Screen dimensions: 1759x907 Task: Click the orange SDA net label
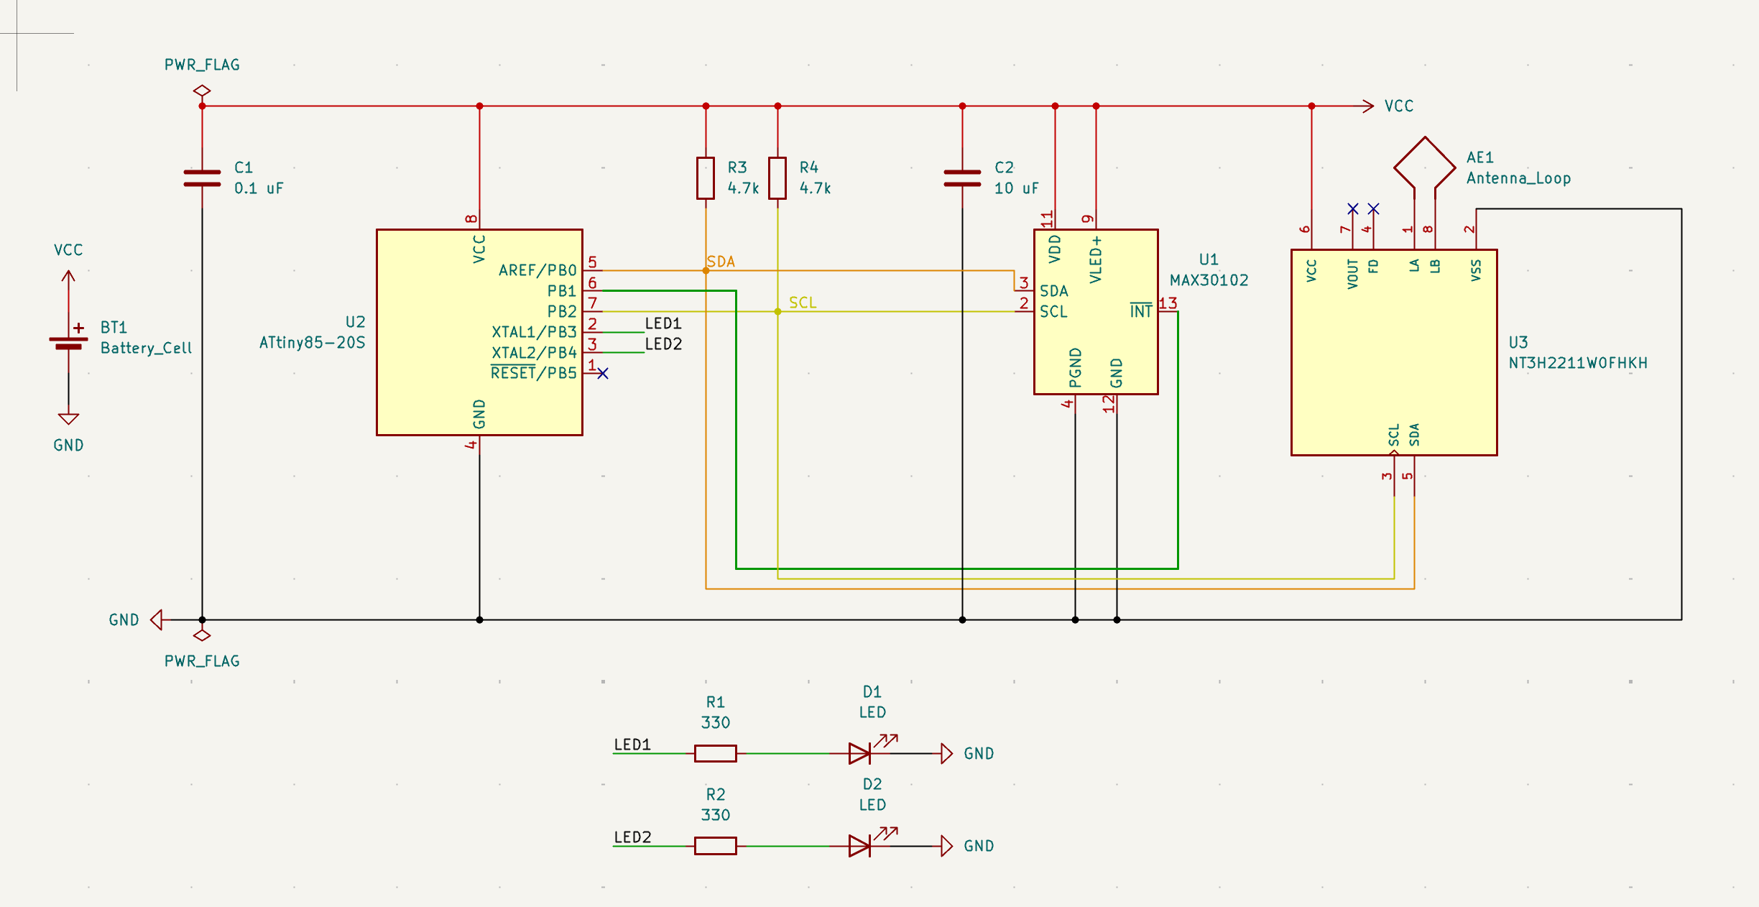pyautogui.click(x=721, y=262)
